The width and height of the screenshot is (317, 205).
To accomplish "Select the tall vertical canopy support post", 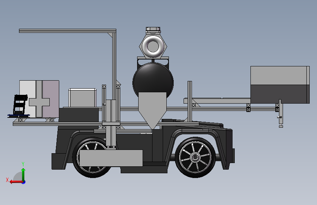I will point(114,66).
